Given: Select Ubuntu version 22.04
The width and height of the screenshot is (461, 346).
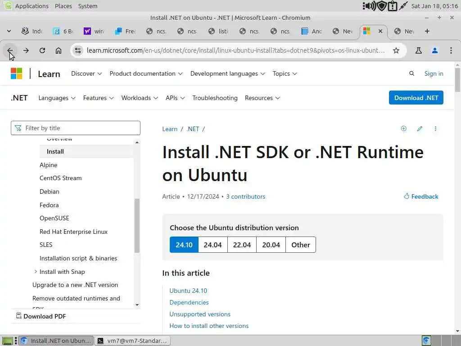Looking at the screenshot, I should click(242, 245).
